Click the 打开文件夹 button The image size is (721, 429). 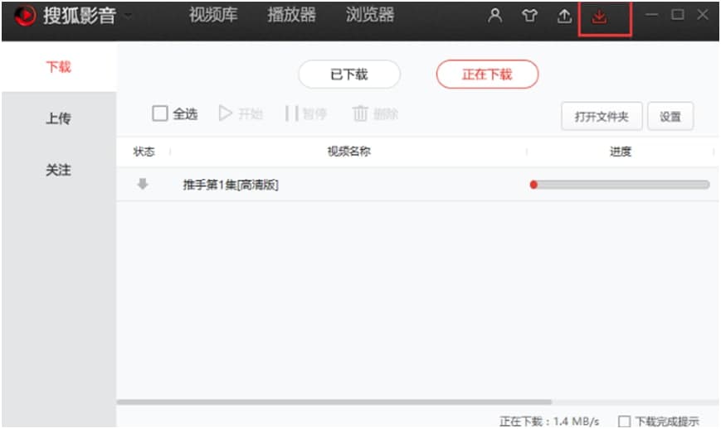coord(602,117)
